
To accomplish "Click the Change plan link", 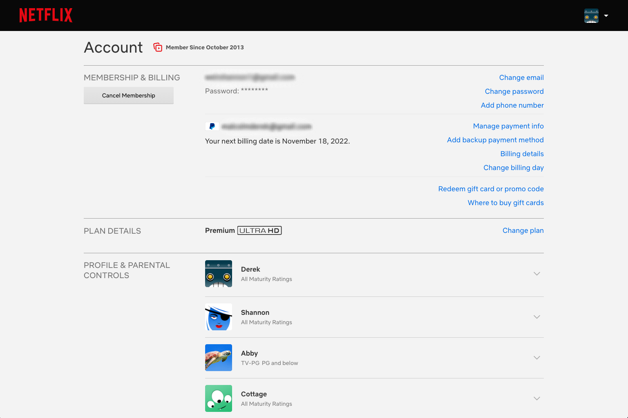I will coord(523,230).
